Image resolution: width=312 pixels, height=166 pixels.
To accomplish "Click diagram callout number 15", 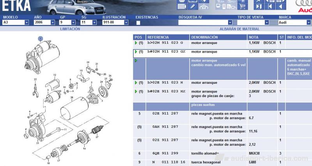I will [81, 71].
